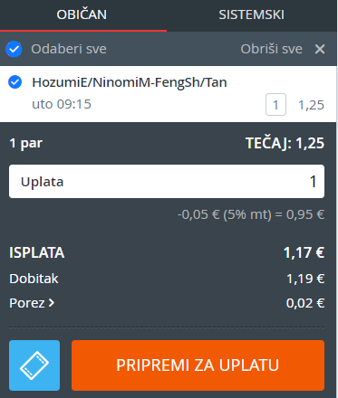Switch to the OBIČAN tab
The image size is (338, 398).
[x=82, y=14]
